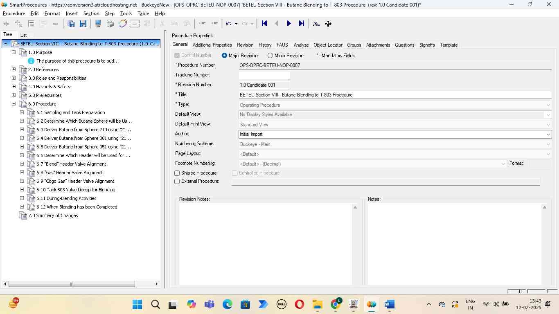
Task: Select 5.0 Prerequisites tree item
Action: pyautogui.click(x=45, y=95)
